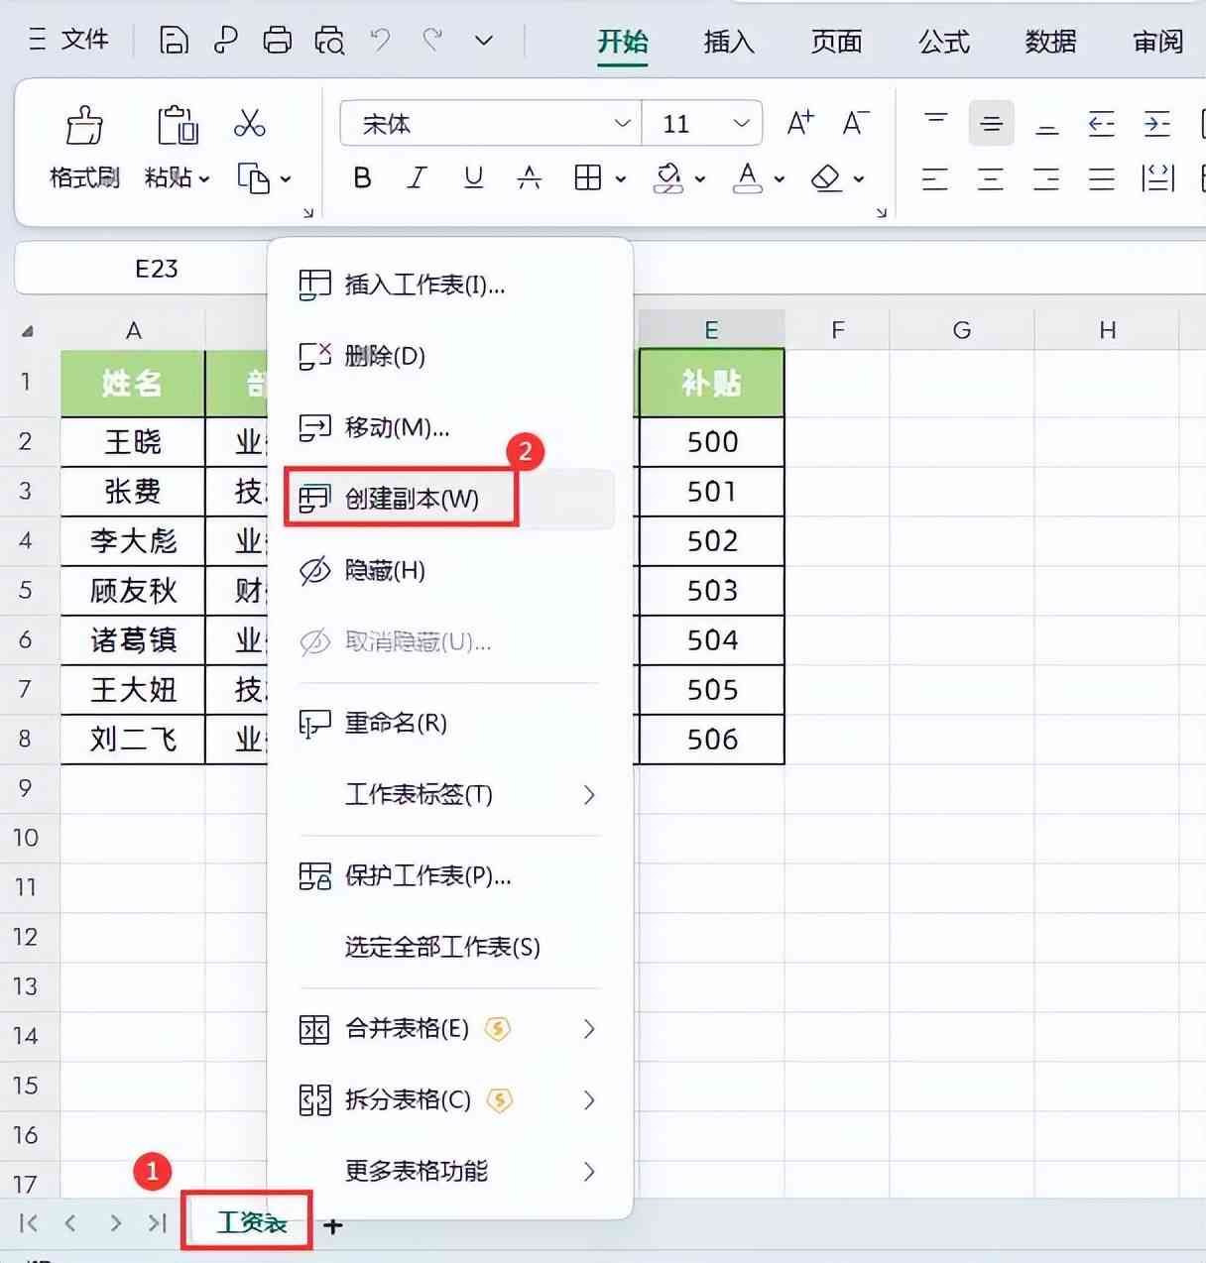Image resolution: width=1206 pixels, height=1263 pixels.
Task: Increase font size with A+ icon
Action: coord(799,124)
